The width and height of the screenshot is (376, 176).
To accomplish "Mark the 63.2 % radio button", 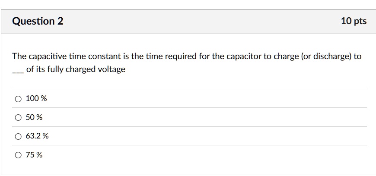I will coord(18,136).
